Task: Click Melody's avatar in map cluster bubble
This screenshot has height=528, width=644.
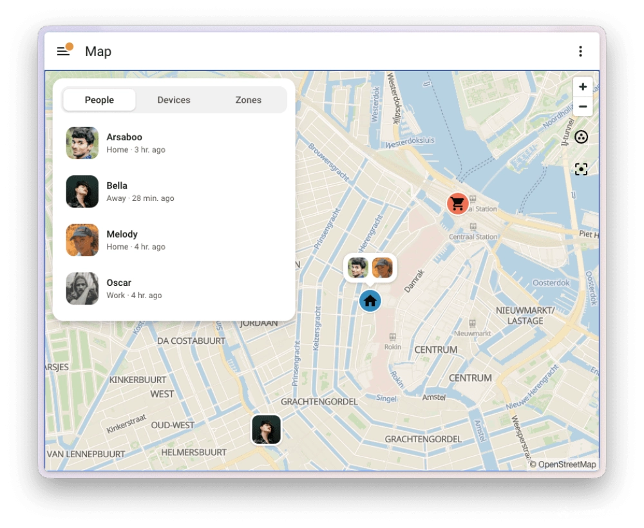Action: pos(383,268)
